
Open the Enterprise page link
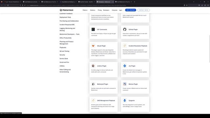pyautogui.click(x=115, y=10)
